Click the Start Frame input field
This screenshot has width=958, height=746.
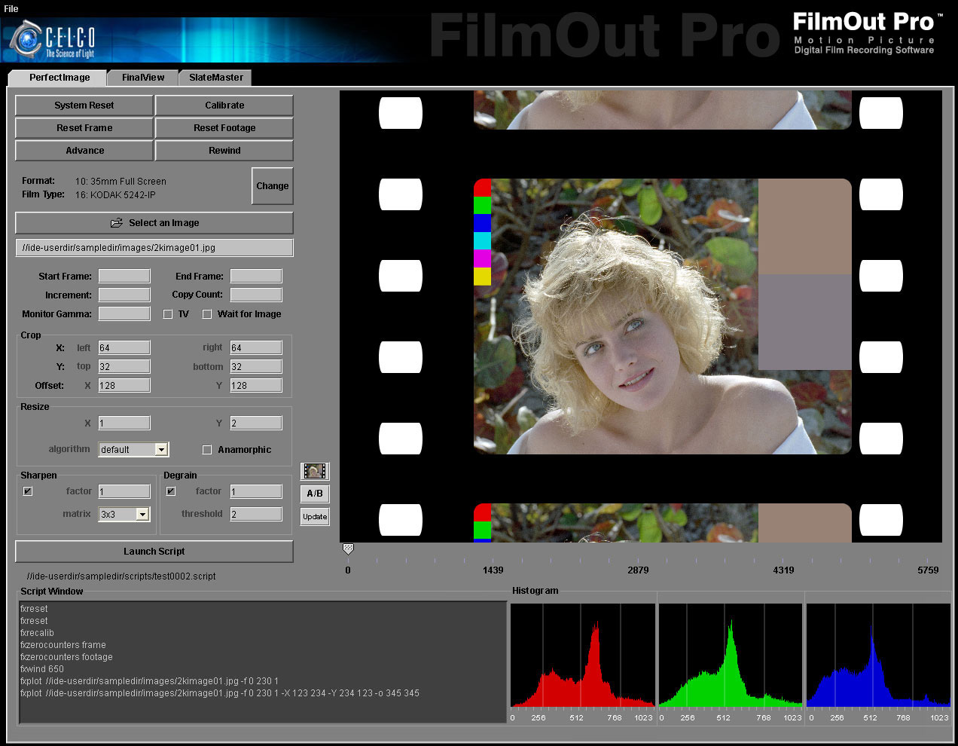coord(124,277)
